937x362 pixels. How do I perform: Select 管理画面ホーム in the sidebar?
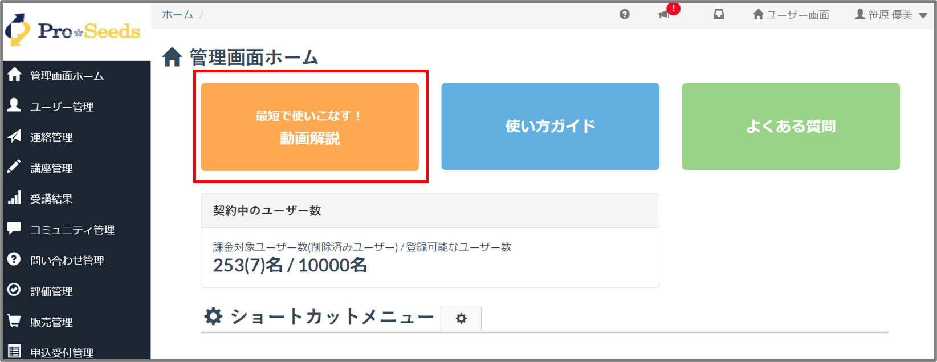(x=67, y=76)
